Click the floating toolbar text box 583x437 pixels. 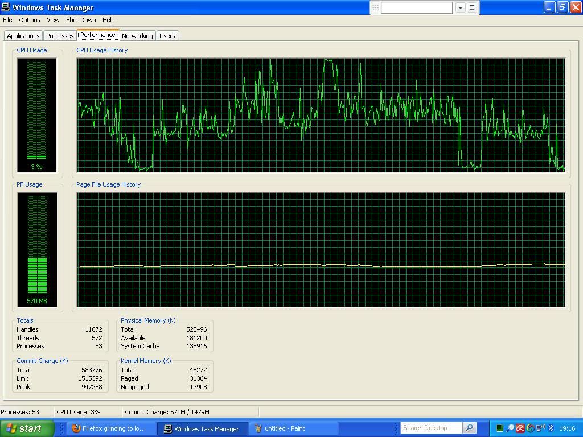pyautogui.click(x=416, y=7)
